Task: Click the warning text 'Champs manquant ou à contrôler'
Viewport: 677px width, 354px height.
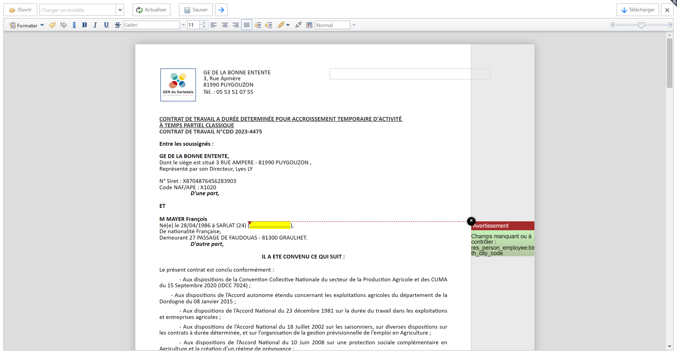Action: pyautogui.click(x=501, y=239)
